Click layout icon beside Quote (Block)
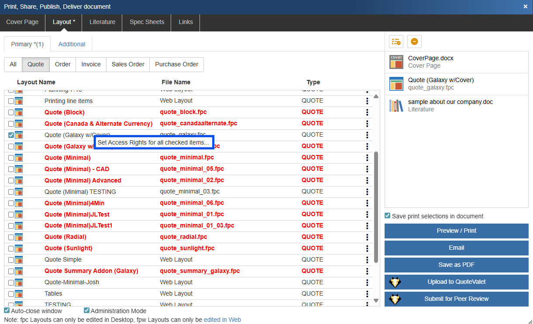Image resolution: width=533 pixels, height=324 pixels. point(19,112)
